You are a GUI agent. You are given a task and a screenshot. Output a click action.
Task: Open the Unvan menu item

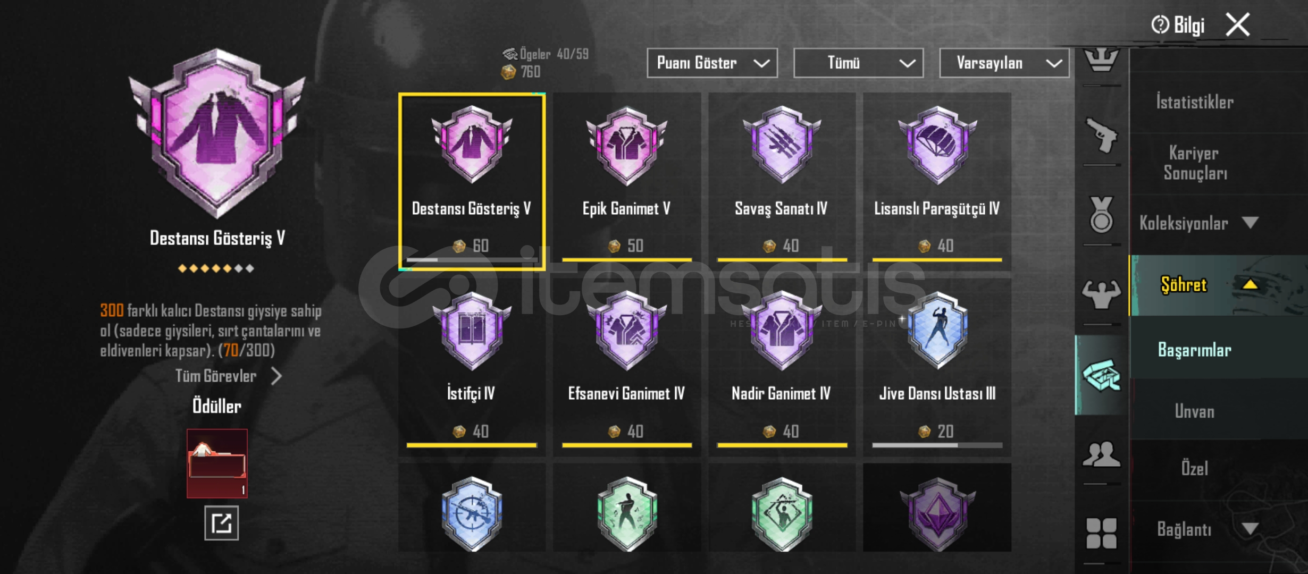pos(1195,411)
